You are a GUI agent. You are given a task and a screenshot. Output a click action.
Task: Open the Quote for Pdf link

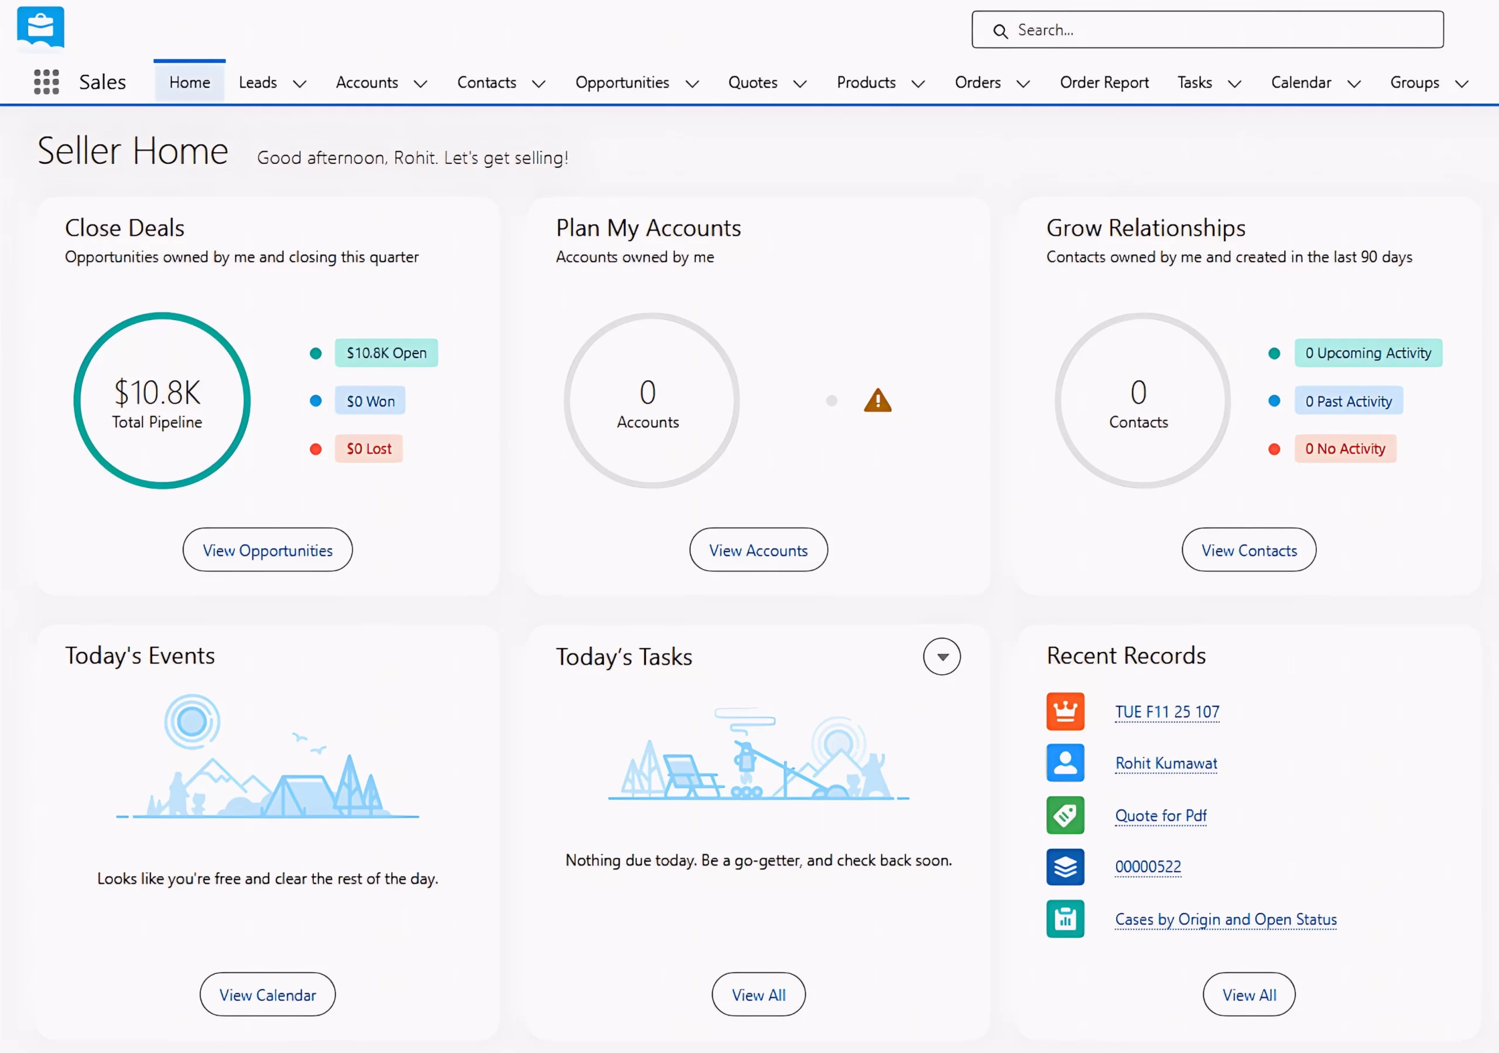pos(1161,815)
